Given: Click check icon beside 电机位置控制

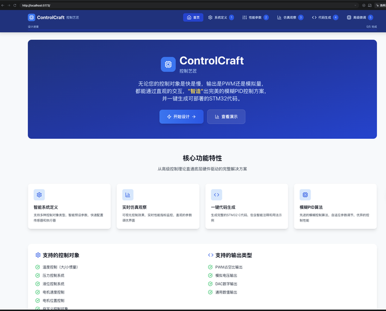Looking at the screenshot, I should tap(37, 300).
